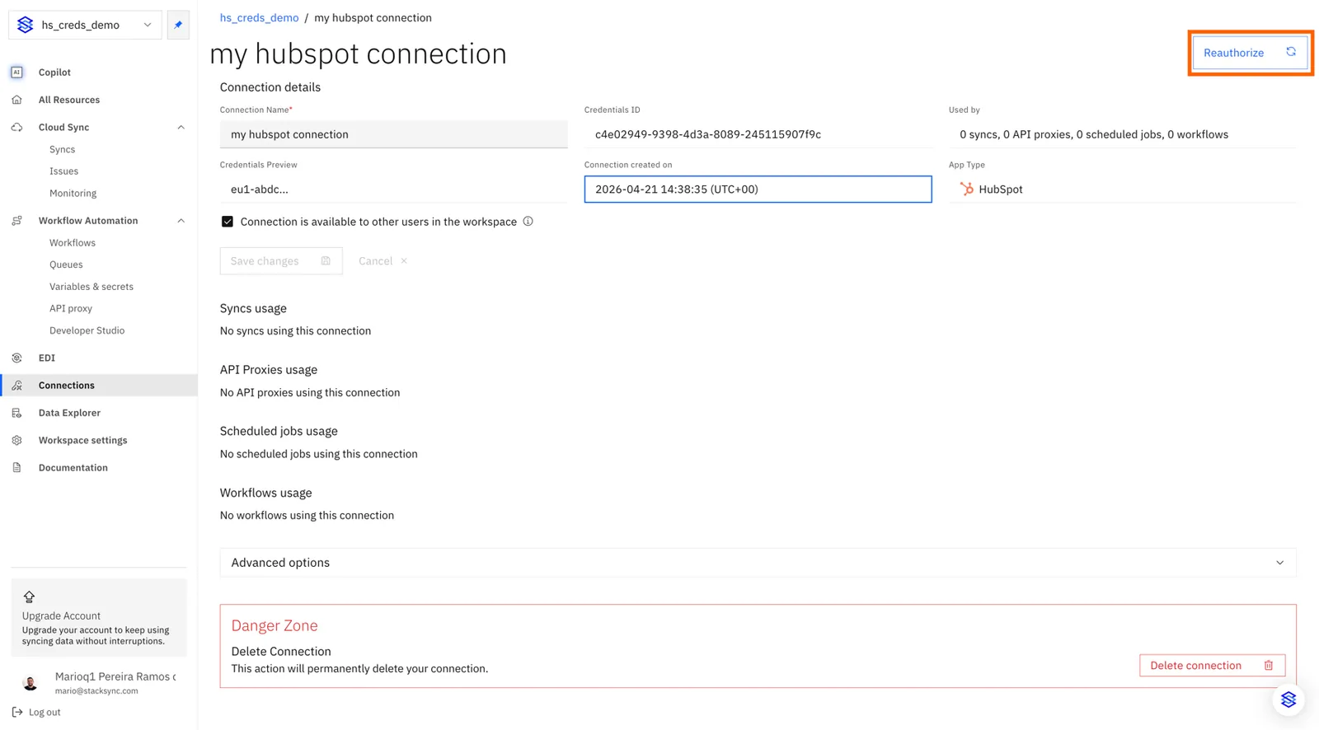This screenshot has width=1319, height=730.
Task: Open Syncs under Cloud Sync
Action: click(x=62, y=149)
